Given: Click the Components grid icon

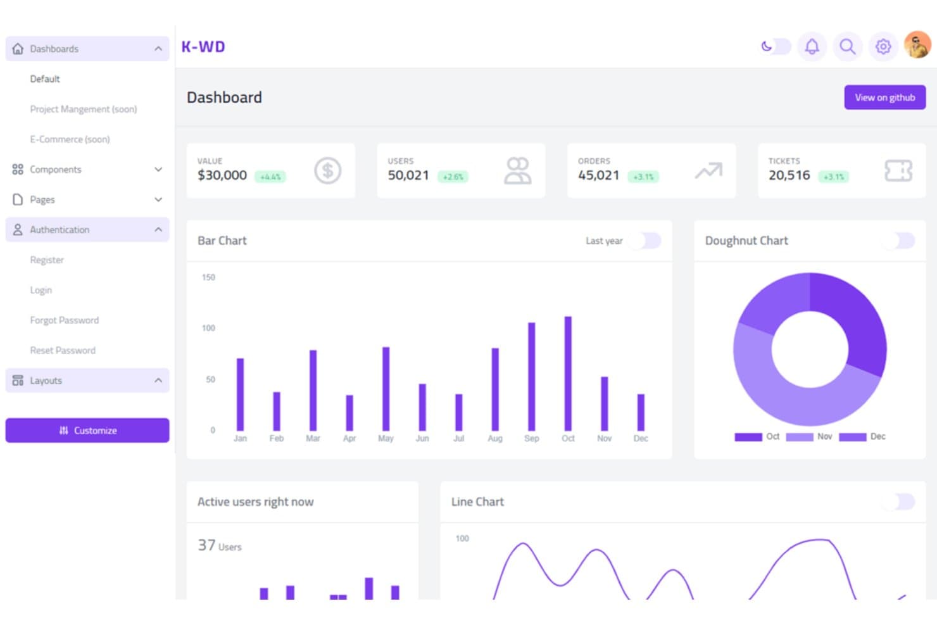Looking at the screenshot, I should (x=18, y=169).
